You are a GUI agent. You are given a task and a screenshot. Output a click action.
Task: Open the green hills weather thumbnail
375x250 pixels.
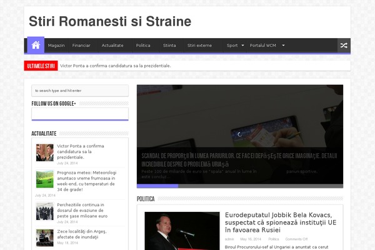[x=45, y=179]
